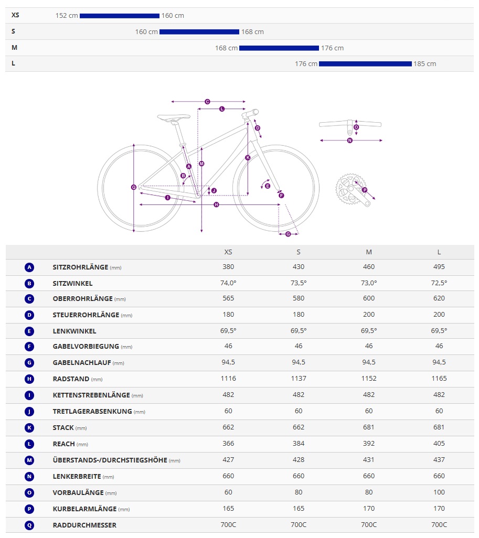Click the blue L height range bar
479x538 pixels.
[x=365, y=64]
